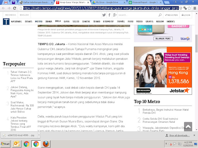Image resolution: width=198 pixels, height=148 pixels.
Task: Open the BISNIS menu
Action: (28, 22)
